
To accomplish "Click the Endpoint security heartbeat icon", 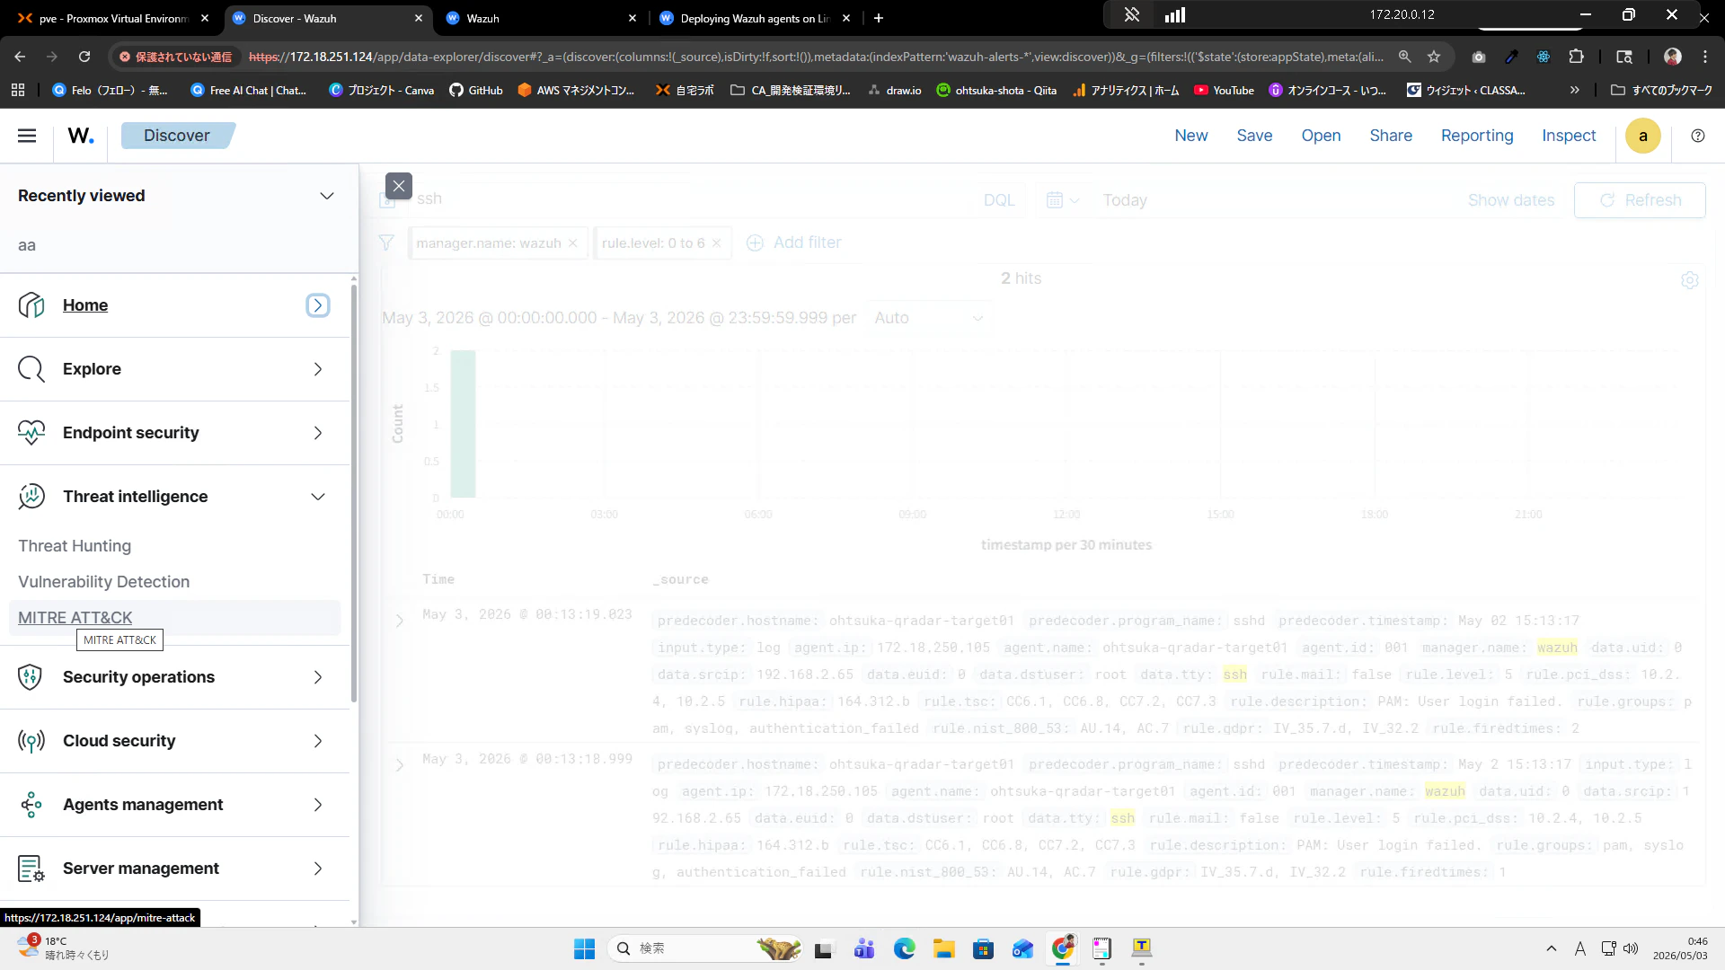I will point(31,433).
